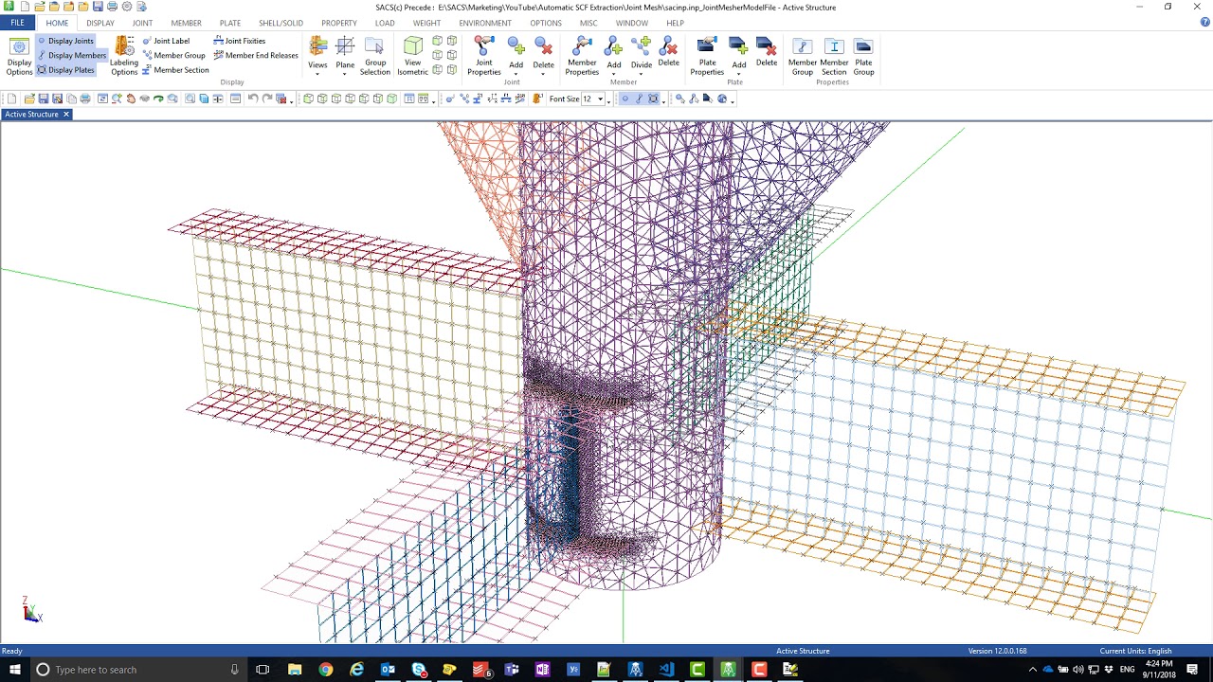Image resolution: width=1213 pixels, height=682 pixels.
Task: Open the Font Size combo box
Action: [x=593, y=99]
